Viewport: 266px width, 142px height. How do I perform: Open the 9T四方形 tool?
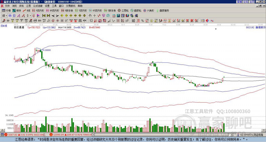(96, 10)
